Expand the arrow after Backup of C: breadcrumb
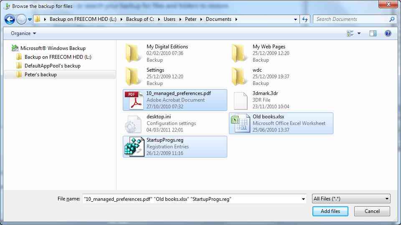Image resolution: width=401 pixels, height=225 pixels. click(159, 19)
